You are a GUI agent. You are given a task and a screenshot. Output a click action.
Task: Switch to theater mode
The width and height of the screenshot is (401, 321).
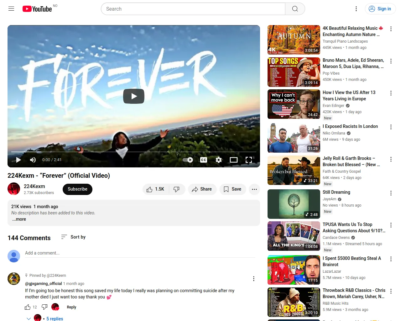234,160
